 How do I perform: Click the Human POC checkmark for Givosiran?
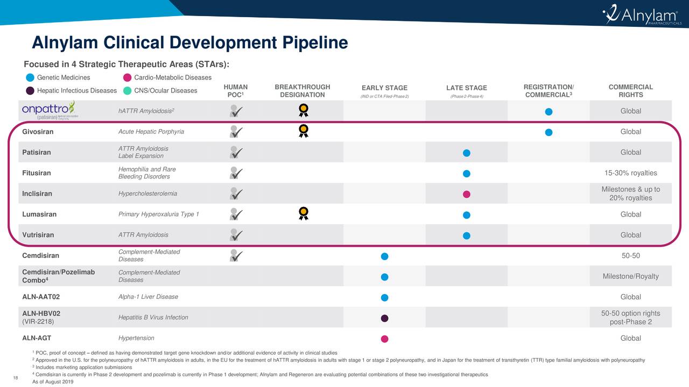tap(236, 132)
